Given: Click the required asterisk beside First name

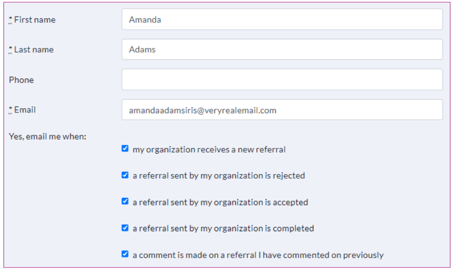Looking at the screenshot, I should click(11, 20).
